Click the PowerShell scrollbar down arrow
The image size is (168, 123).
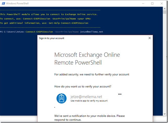pyautogui.click(x=164, y=114)
